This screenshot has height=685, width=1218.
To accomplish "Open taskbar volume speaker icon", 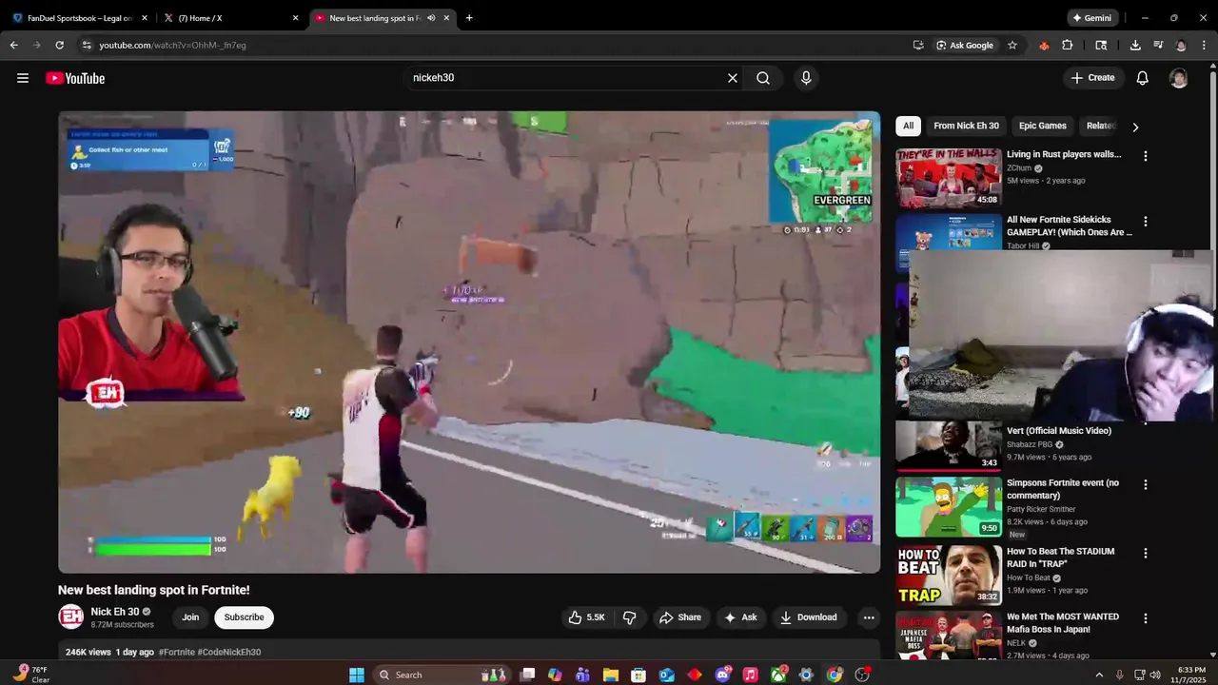I will click(1155, 675).
